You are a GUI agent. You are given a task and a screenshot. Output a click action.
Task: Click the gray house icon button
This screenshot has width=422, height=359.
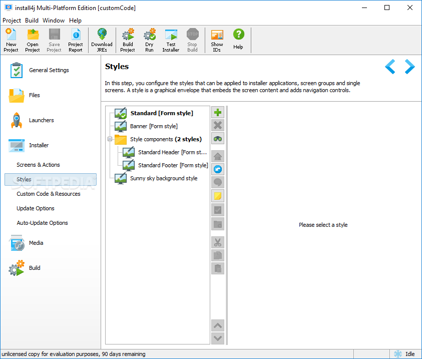pyautogui.click(x=218, y=156)
